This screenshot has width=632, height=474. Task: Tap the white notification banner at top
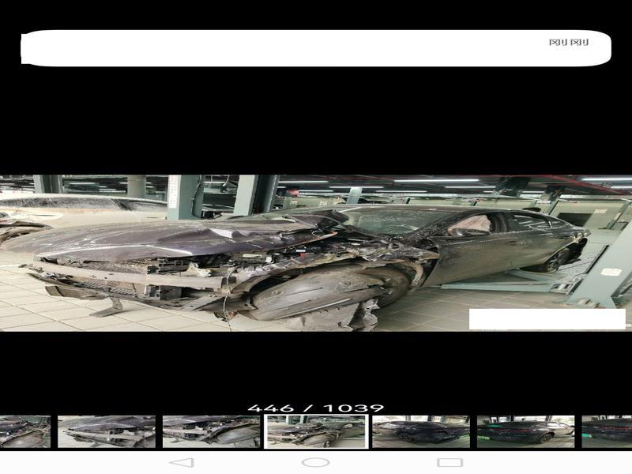[x=316, y=48]
